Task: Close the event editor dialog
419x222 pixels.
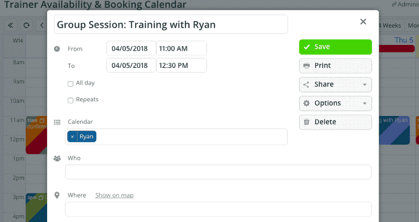Action: (363, 22)
